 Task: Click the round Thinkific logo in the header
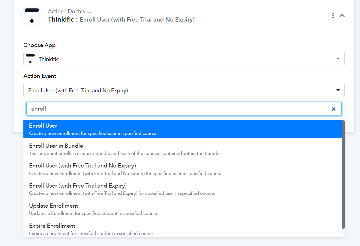pyautogui.click(x=32, y=16)
